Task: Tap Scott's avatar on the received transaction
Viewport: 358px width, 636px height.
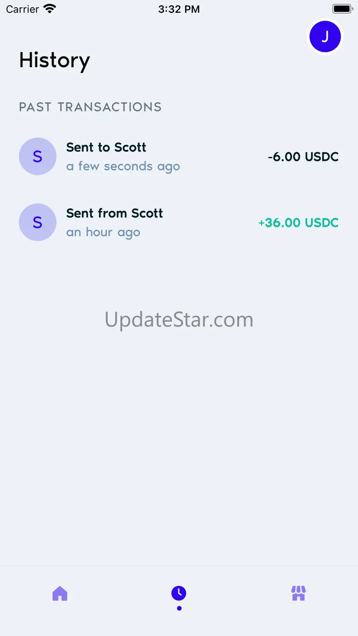Action: coord(38,222)
